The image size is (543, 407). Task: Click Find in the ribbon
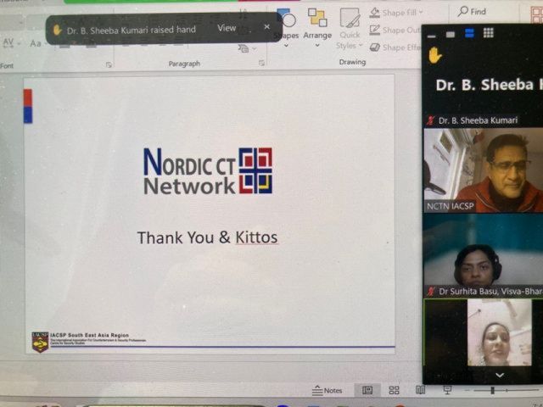click(472, 11)
